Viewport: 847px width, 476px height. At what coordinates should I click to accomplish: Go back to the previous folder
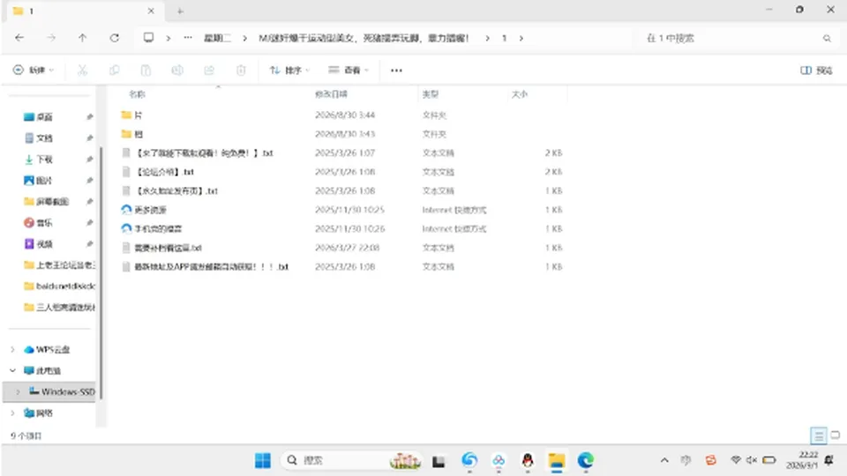19,38
